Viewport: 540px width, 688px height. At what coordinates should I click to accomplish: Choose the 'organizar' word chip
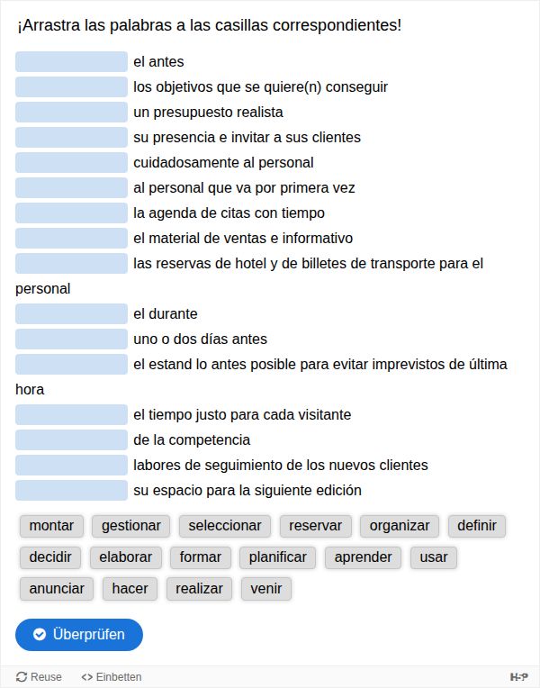tap(400, 526)
